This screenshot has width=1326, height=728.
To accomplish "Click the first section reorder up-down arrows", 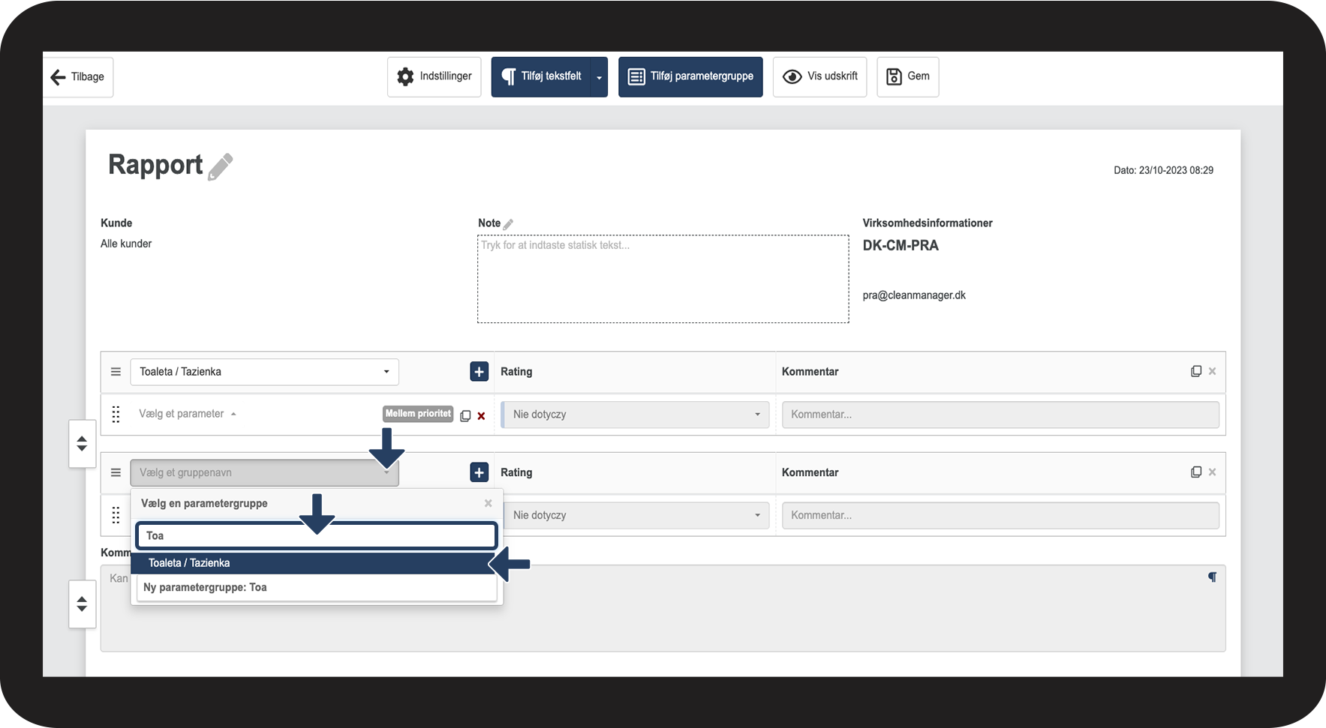I will click(x=82, y=444).
